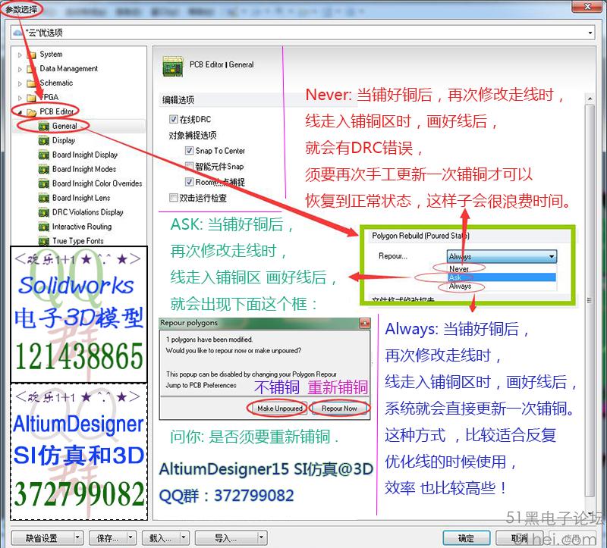Close the 参数选择 preferences window
This screenshot has width=607, height=548.
click(x=587, y=6)
